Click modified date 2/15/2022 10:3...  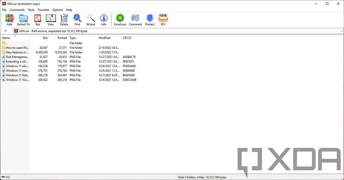[x=109, y=48]
